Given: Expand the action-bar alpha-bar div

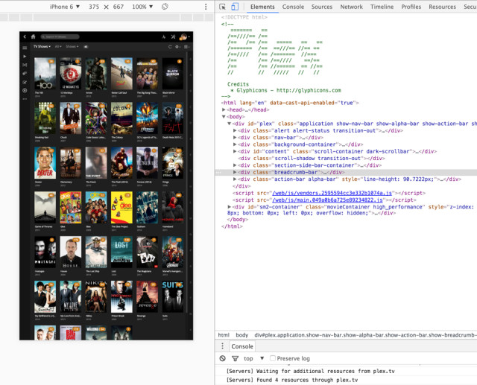Looking at the screenshot, I should point(235,179).
